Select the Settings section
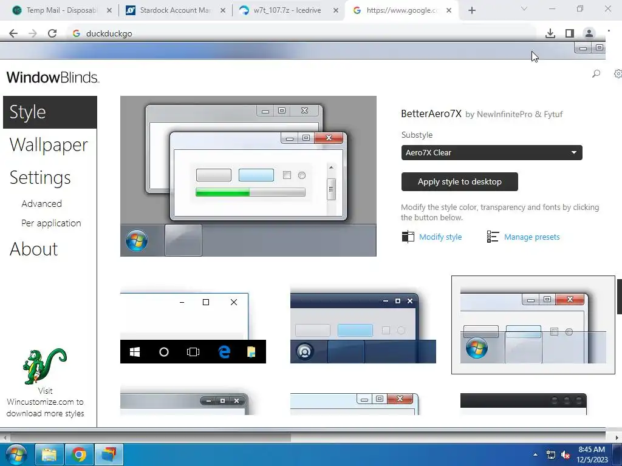This screenshot has width=622, height=466. pyautogui.click(x=40, y=178)
